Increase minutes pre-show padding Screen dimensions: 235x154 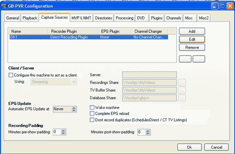pos(63,131)
